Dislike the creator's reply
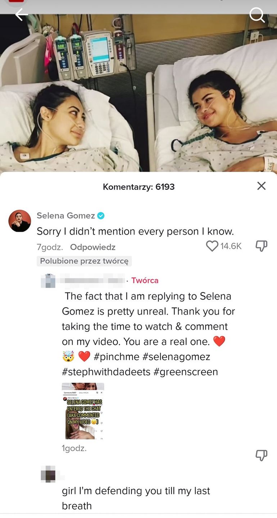The width and height of the screenshot is (277, 518). click(262, 455)
